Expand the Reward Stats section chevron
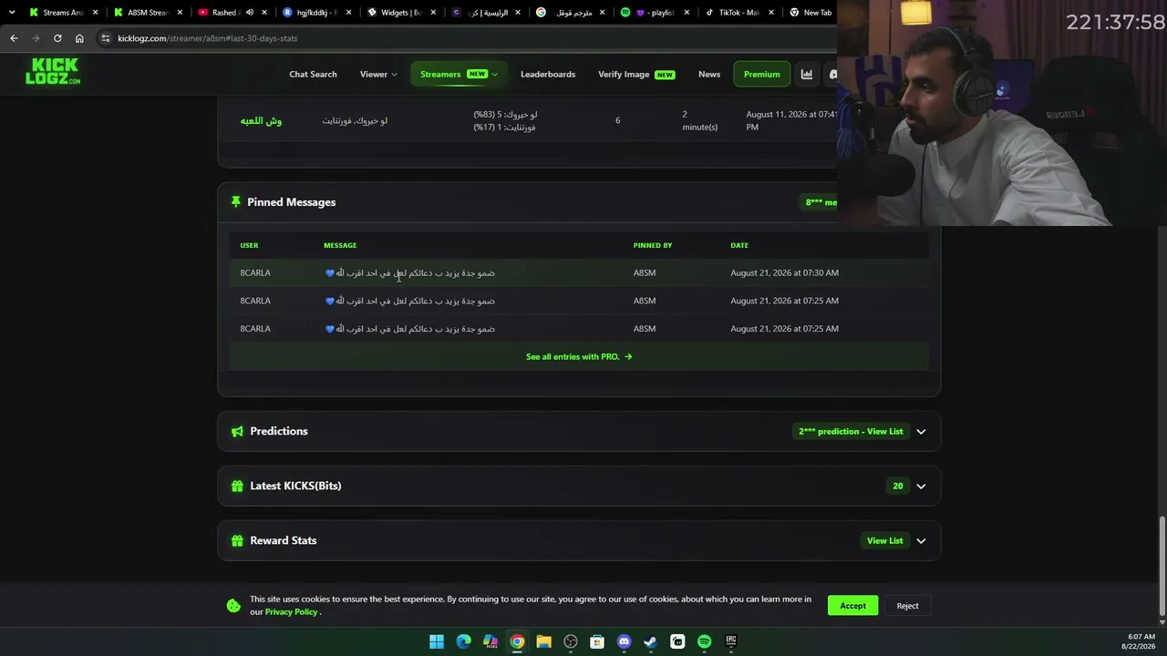This screenshot has width=1167, height=656. (921, 541)
